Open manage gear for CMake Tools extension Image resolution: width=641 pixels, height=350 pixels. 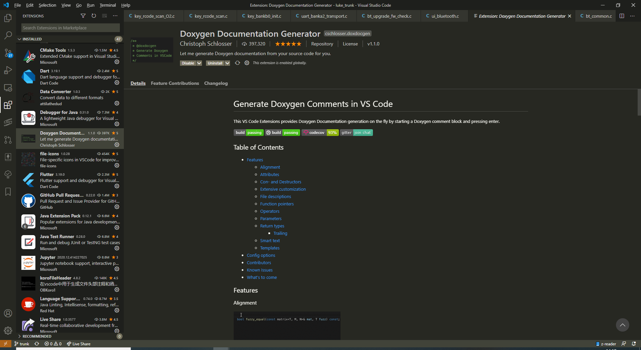117,62
